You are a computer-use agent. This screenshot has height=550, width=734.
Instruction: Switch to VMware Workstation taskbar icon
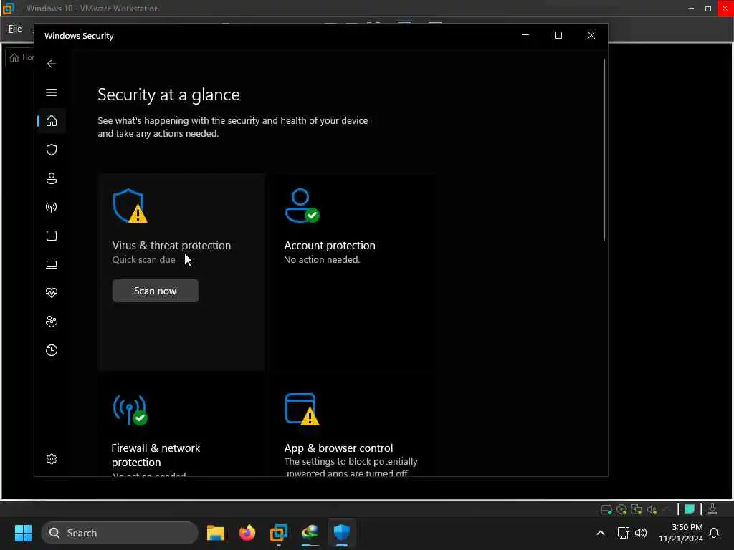click(279, 533)
